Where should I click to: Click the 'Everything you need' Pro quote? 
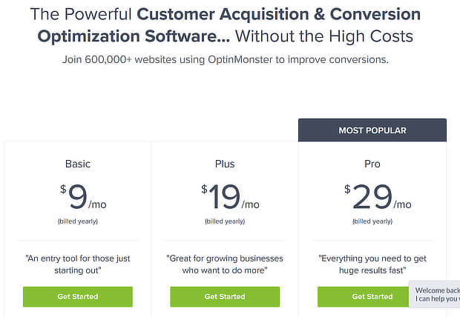tap(372, 264)
